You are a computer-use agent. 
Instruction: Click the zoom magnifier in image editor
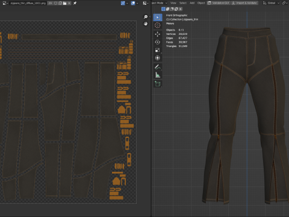pos(146,17)
